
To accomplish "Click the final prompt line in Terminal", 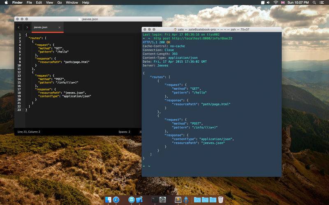I will tap(147, 166).
